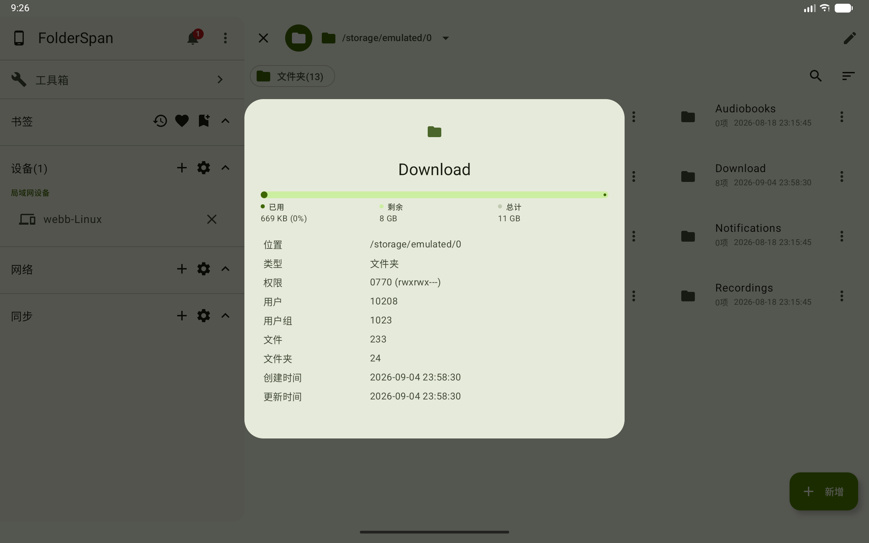Select the folder count value 24
This screenshot has height=543, width=869.
pos(375,358)
